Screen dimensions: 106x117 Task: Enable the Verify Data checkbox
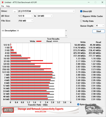(81, 21)
